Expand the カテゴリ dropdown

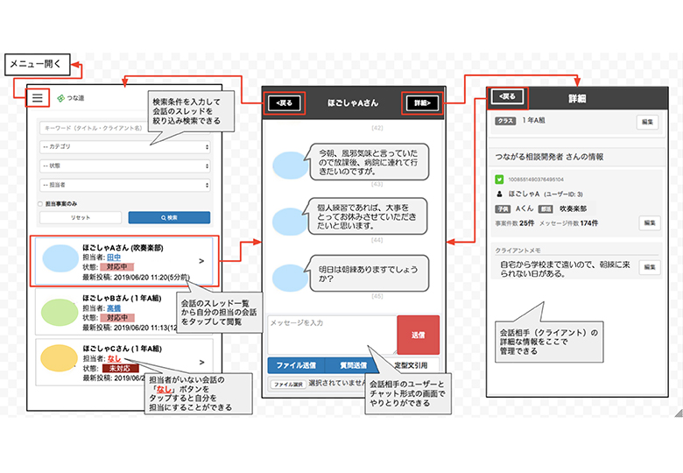pyautogui.click(x=125, y=146)
